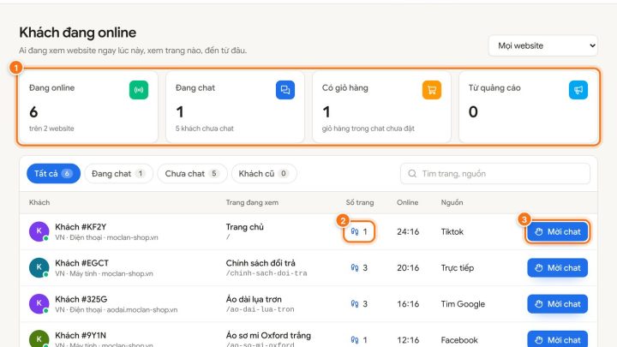
Task: Click the name Khách #KF2Y
Action: click(81, 227)
